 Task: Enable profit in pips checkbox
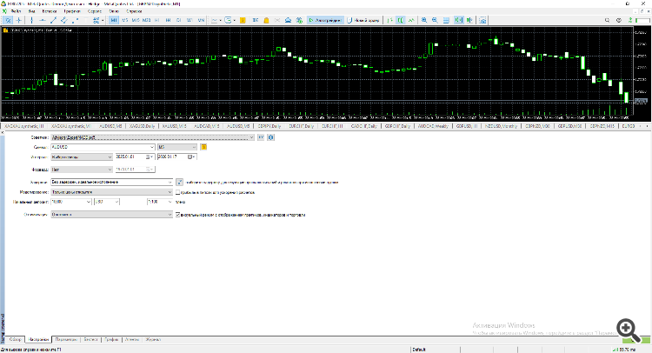(x=178, y=192)
